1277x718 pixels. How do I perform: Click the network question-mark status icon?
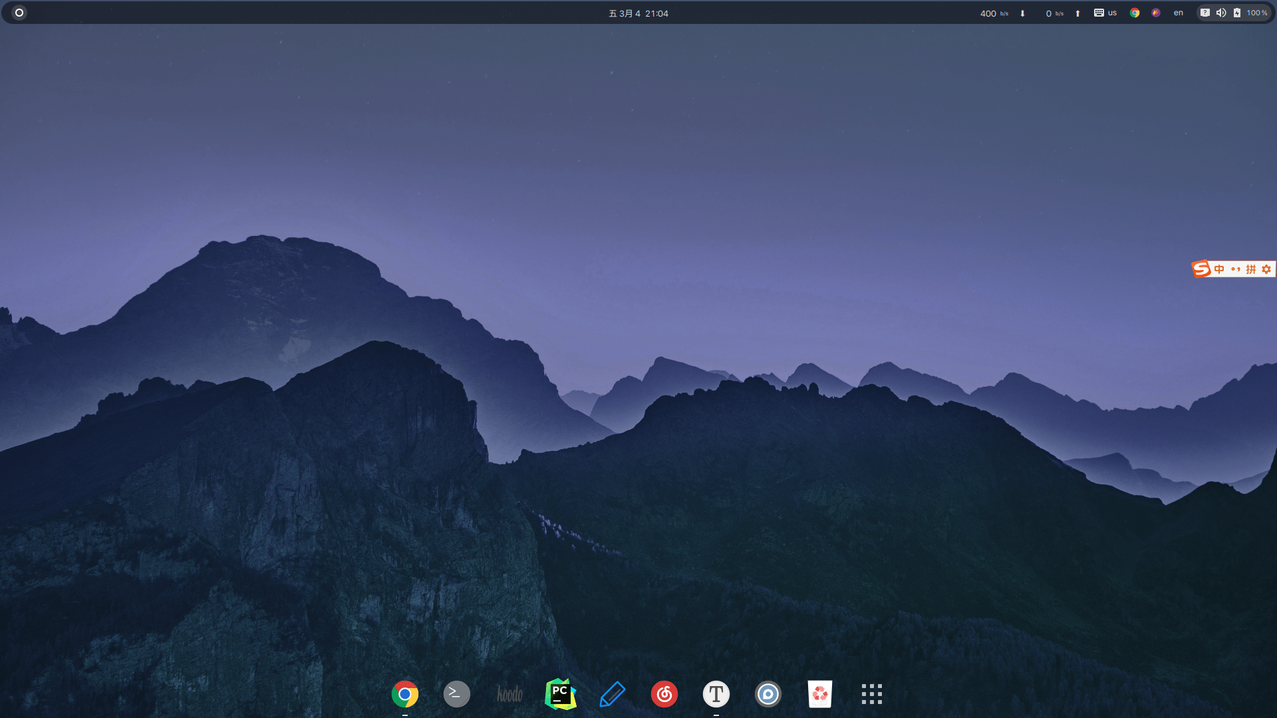pos(1205,13)
